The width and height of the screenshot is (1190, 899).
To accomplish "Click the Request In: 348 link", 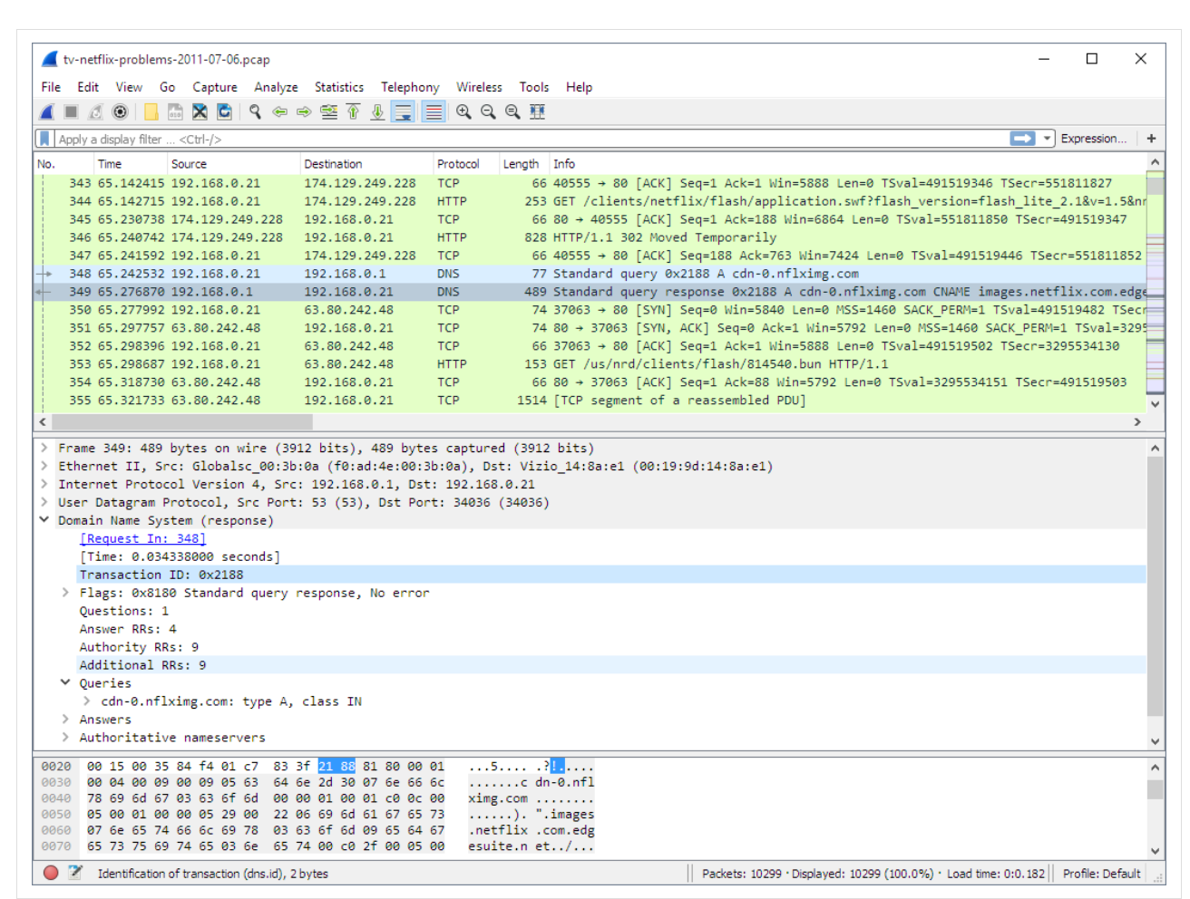I will [x=142, y=538].
